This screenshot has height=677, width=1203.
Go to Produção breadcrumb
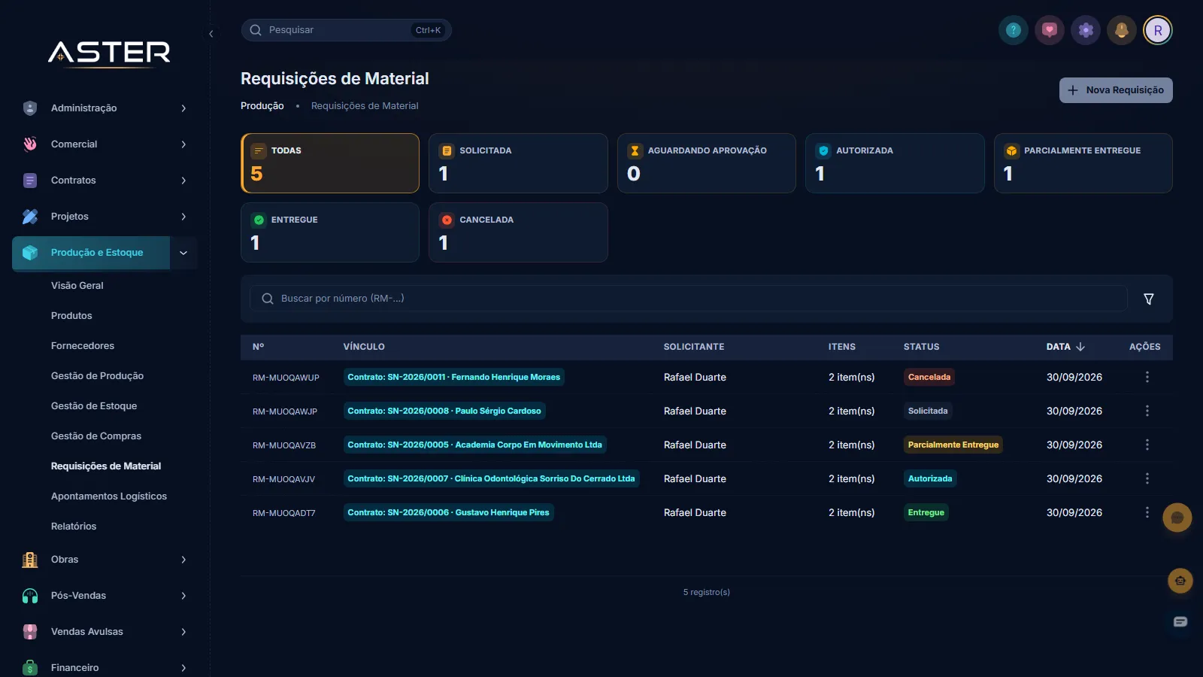coord(262,106)
